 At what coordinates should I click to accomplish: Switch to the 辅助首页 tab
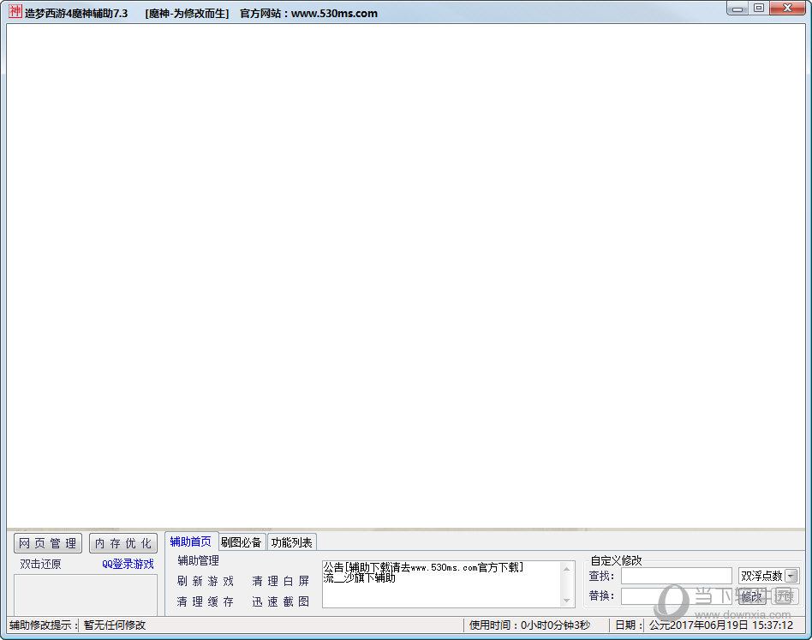click(x=190, y=541)
